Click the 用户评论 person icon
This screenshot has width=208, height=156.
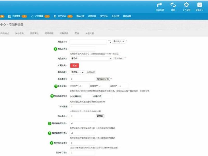[55, 16]
